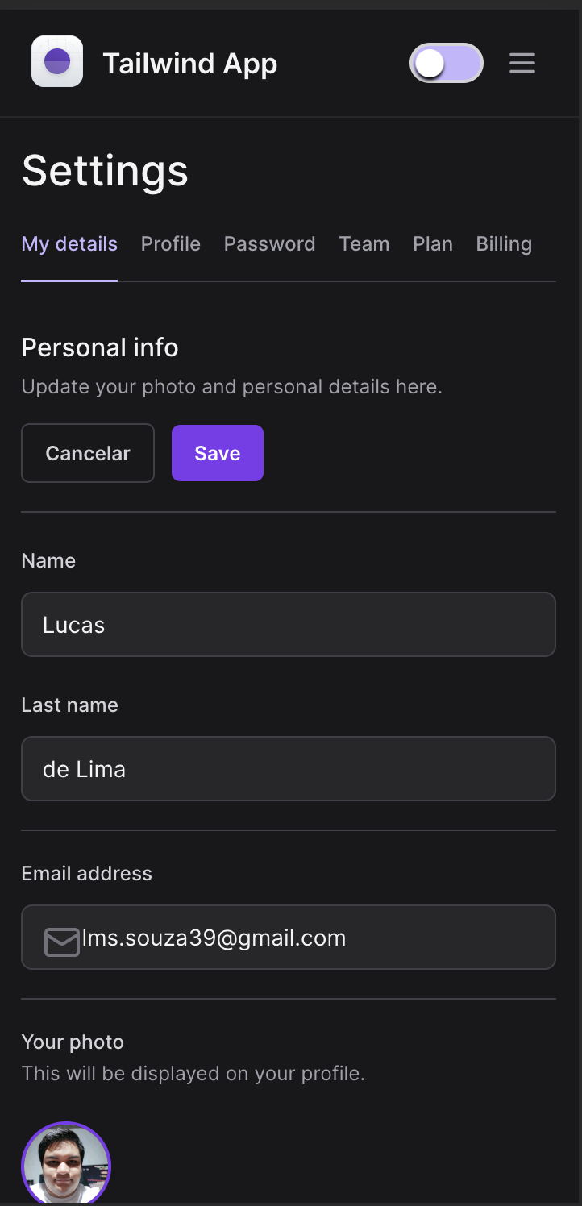Switch to the Plan tab
This screenshot has width=582, height=1206.
click(x=433, y=244)
